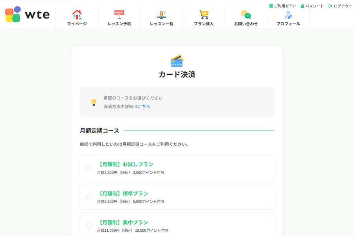This screenshot has width=354, height=236.
Task: Click the マイページ home icon
Action: click(x=77, y=15)
